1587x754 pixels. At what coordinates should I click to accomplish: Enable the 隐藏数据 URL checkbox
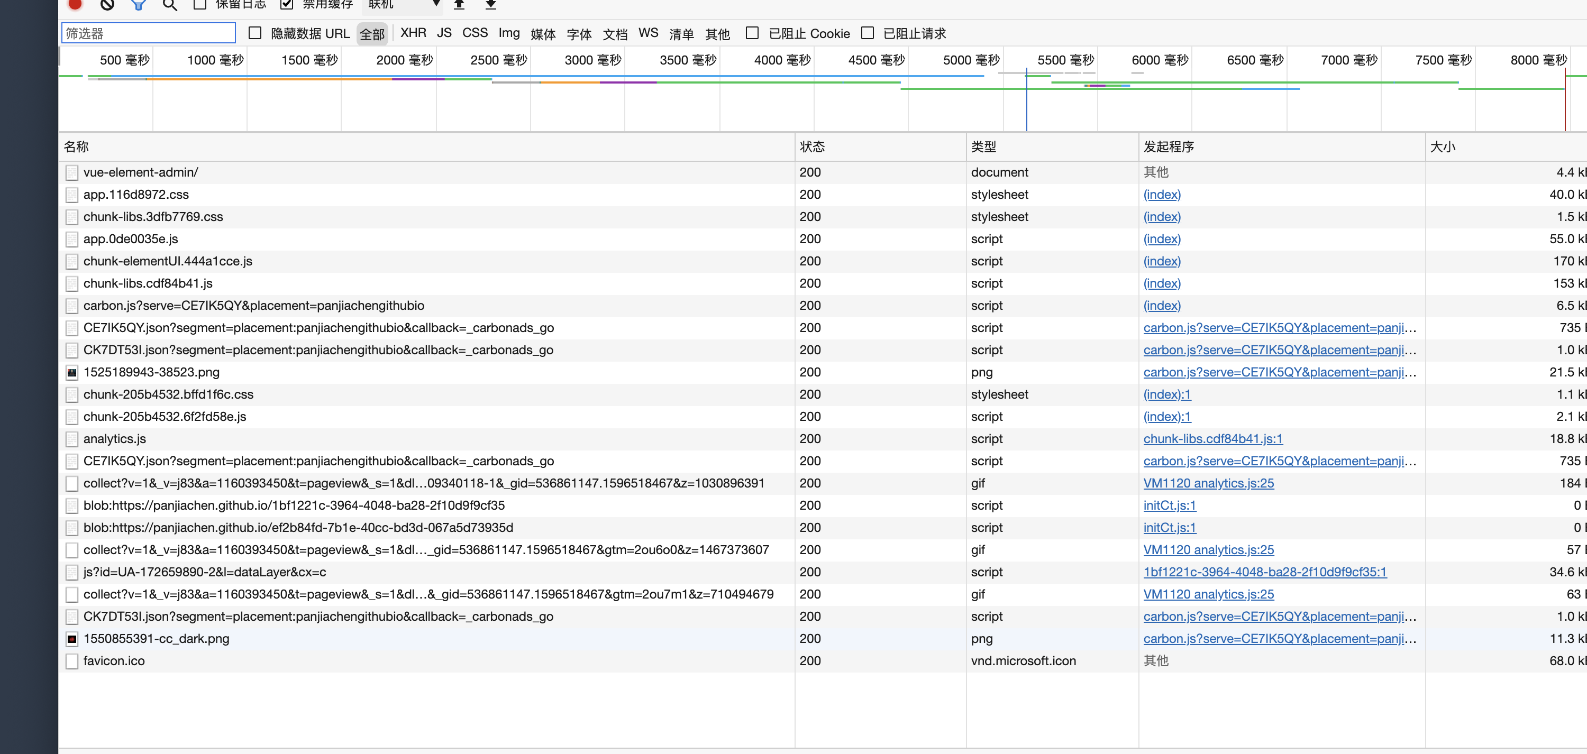(255, 33)
